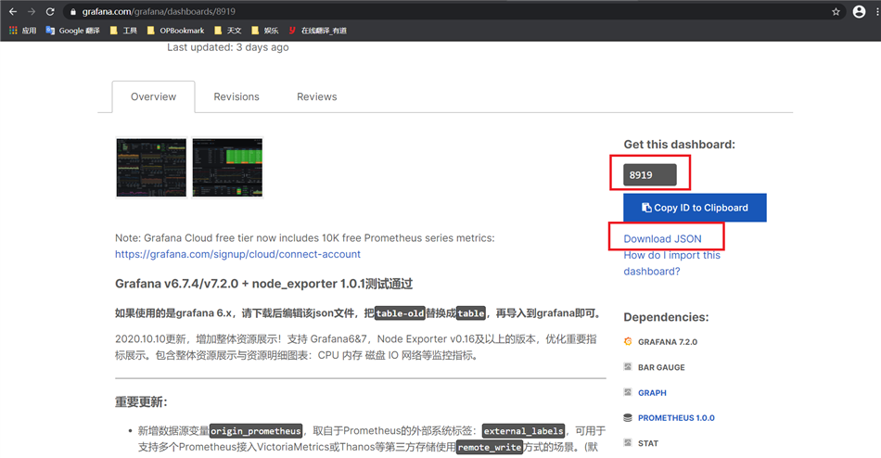Viewport: 881px width, 458px height.
Task: Click the browser forward arrow
Action: 32,11
